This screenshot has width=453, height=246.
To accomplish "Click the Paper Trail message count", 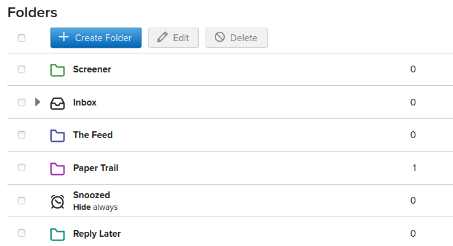I will pyautogui.click(x=414, y=168).
